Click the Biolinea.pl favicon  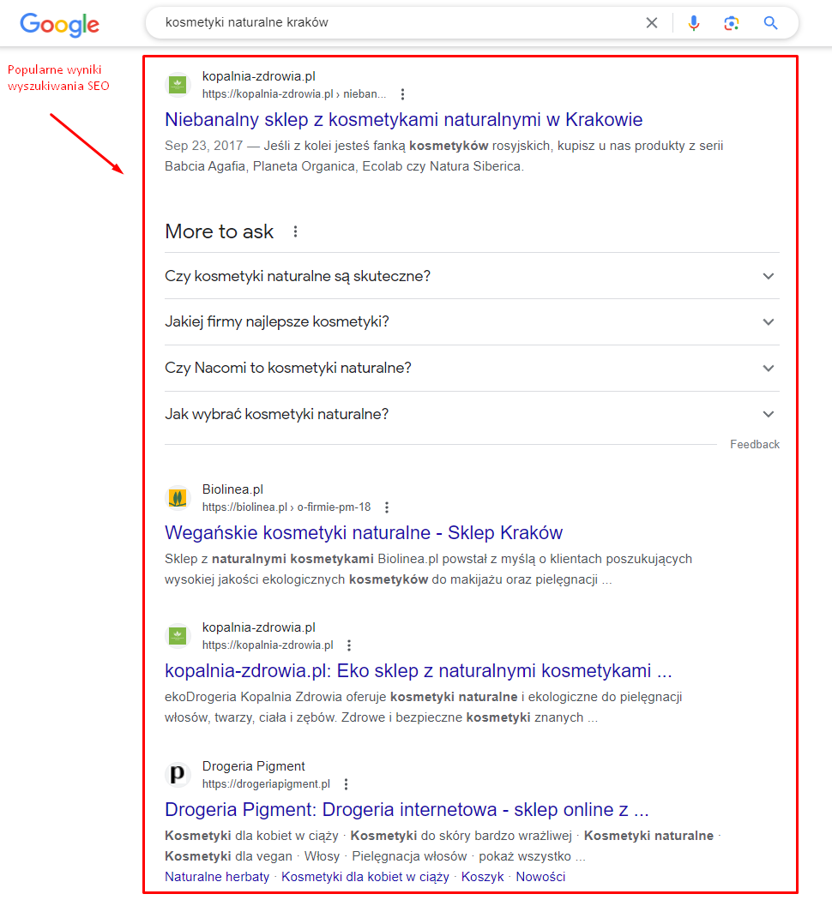178,498
